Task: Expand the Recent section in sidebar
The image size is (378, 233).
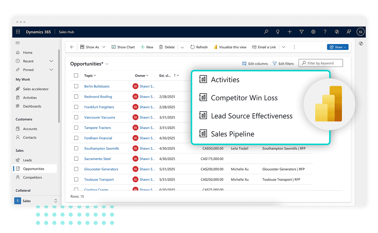Action: click(51, 61)
